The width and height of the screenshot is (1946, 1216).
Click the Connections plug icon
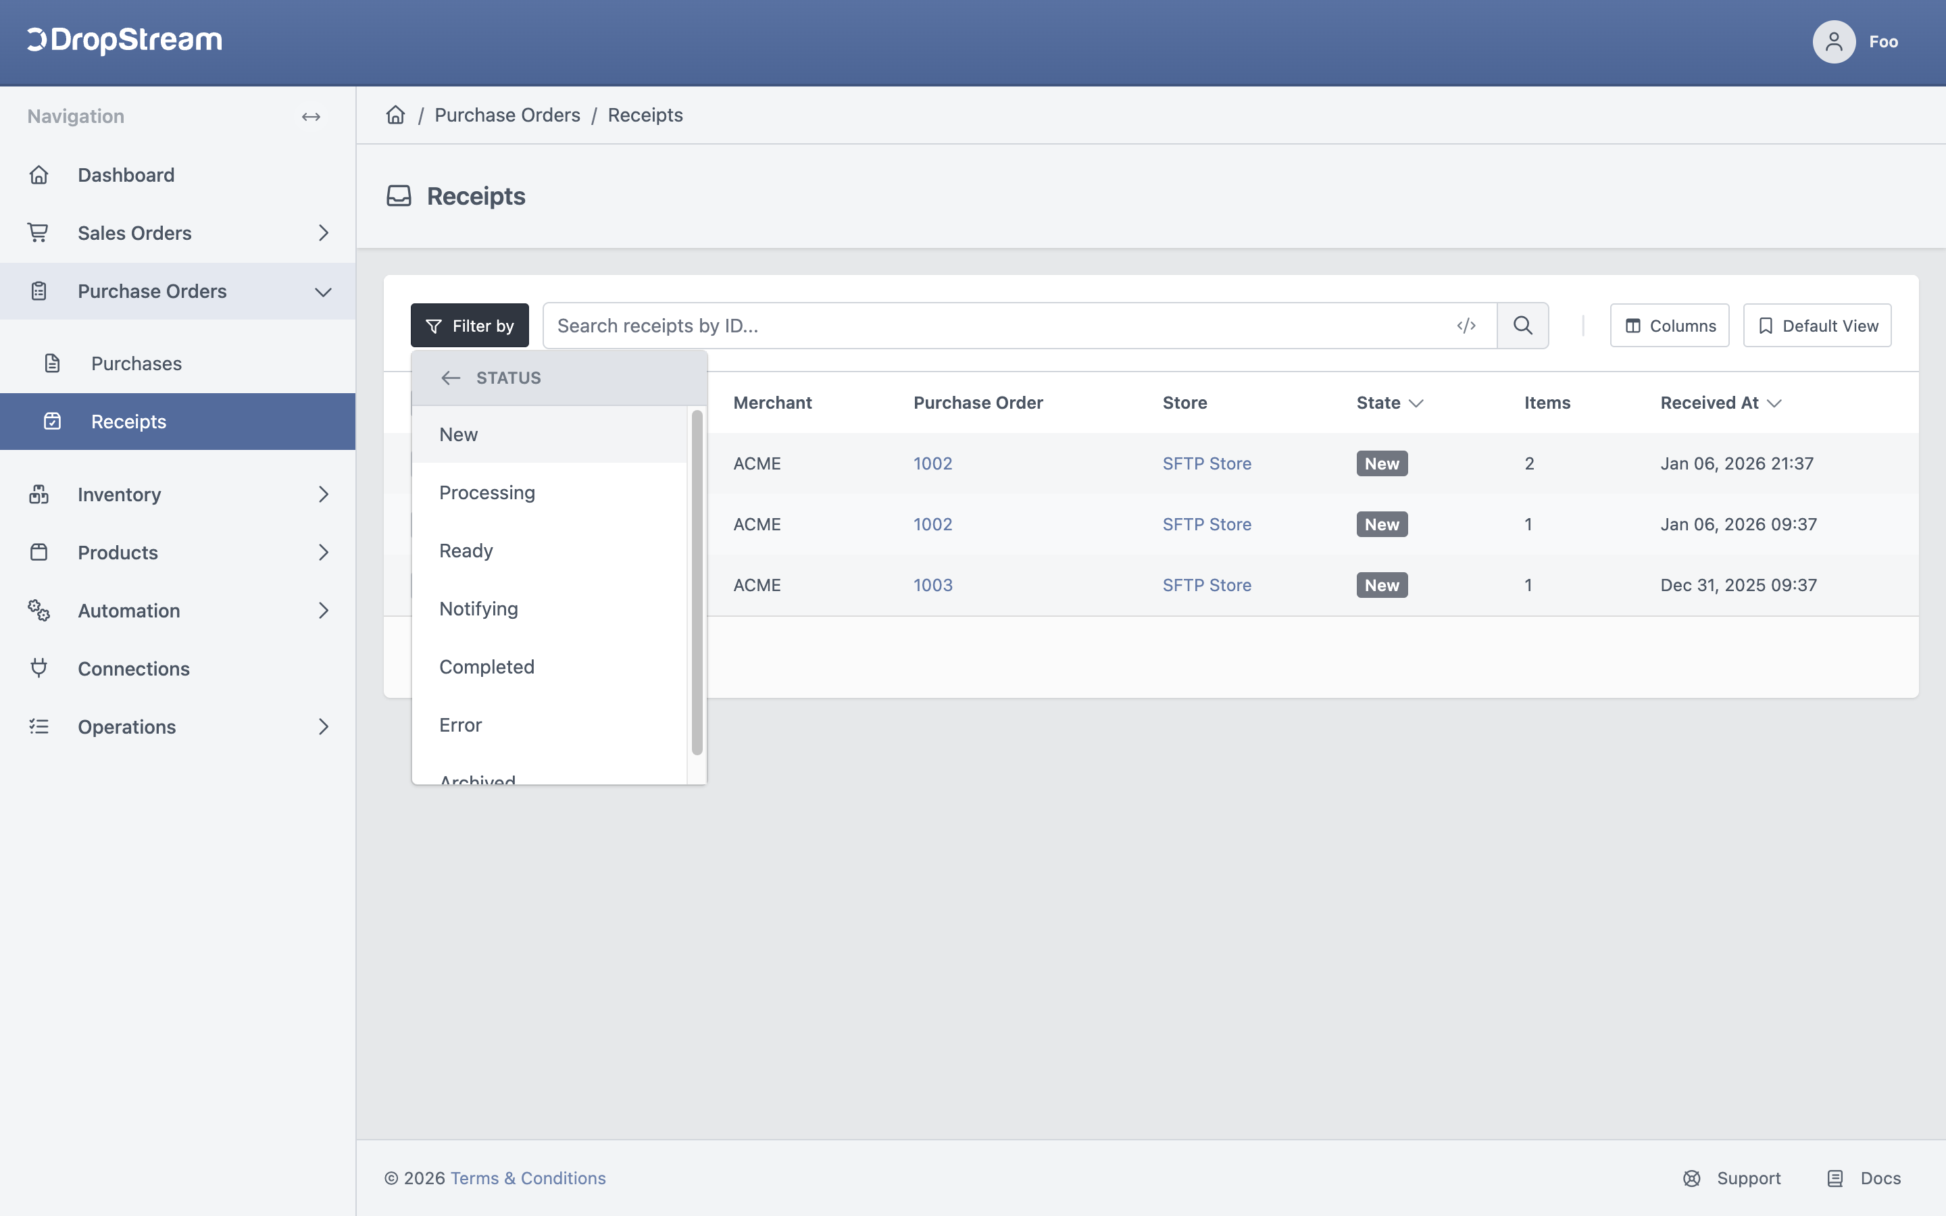click(39, 668)
